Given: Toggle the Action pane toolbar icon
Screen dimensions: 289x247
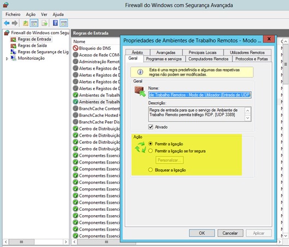Looking at the screenshot, I should click(x=64, y=23).
